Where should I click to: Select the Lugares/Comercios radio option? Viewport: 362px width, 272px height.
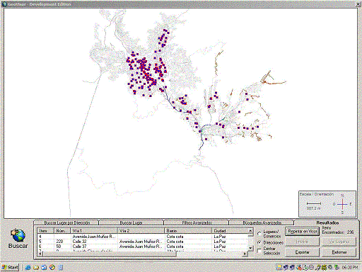pyautogui.click(x=259, y=233)
